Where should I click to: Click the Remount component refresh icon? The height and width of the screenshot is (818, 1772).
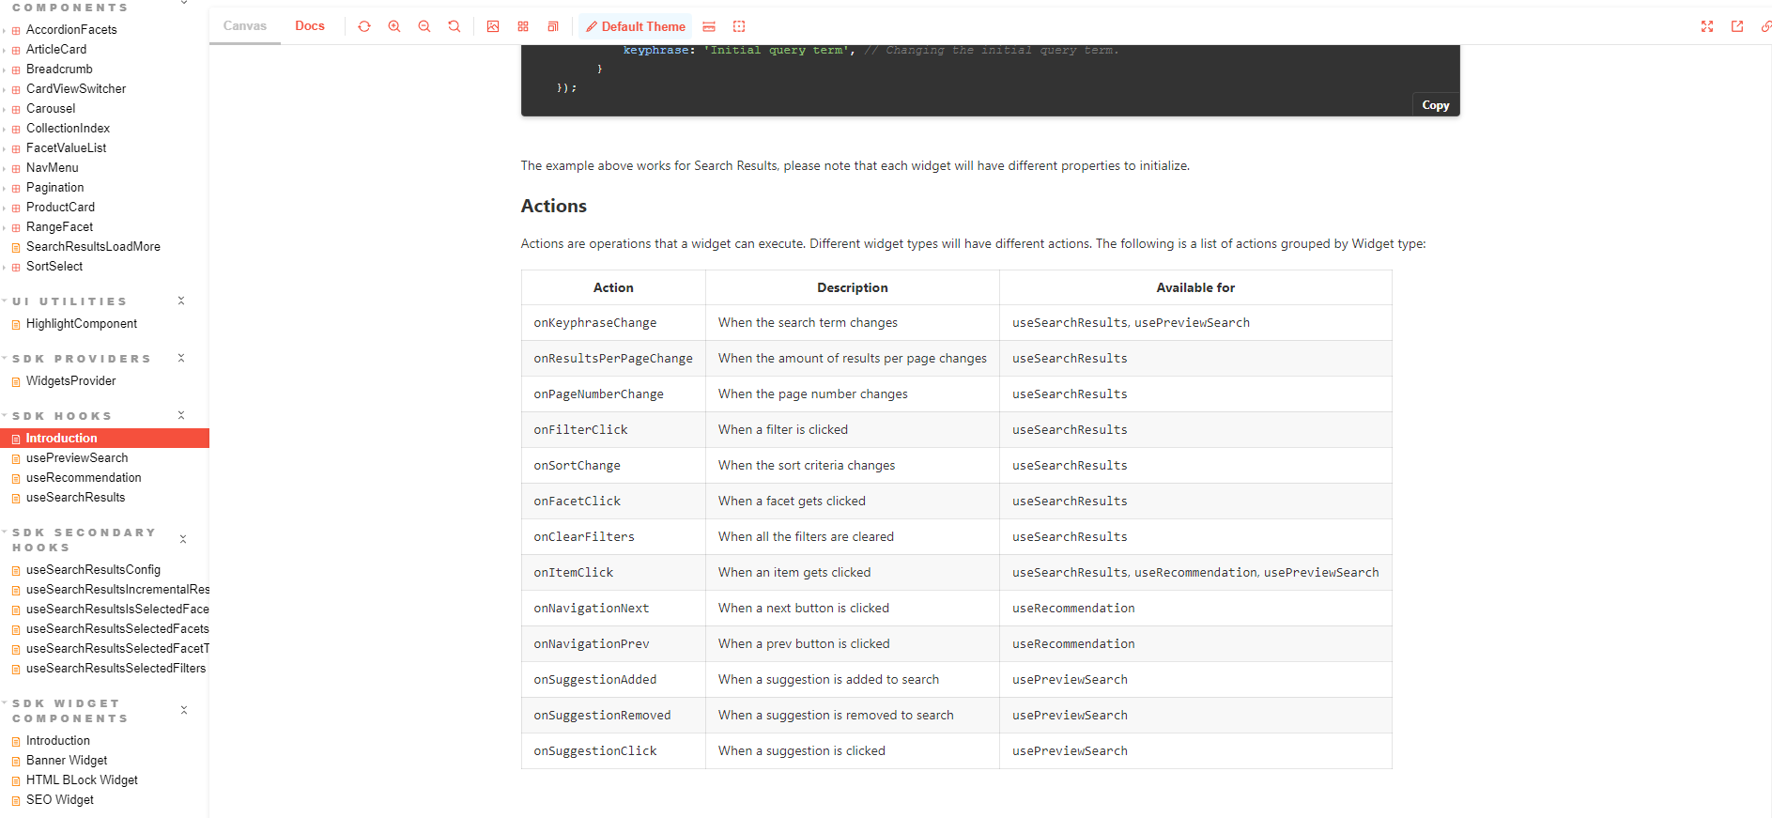pos(364,26)
